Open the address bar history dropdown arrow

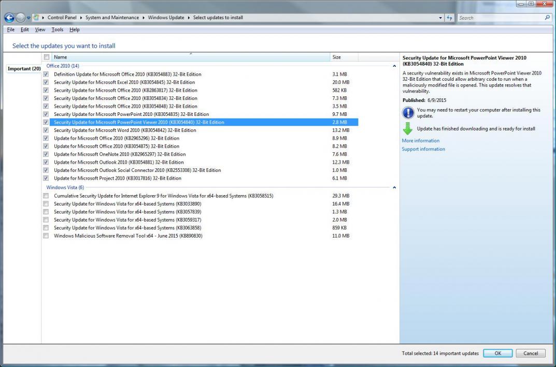(440, 18)
